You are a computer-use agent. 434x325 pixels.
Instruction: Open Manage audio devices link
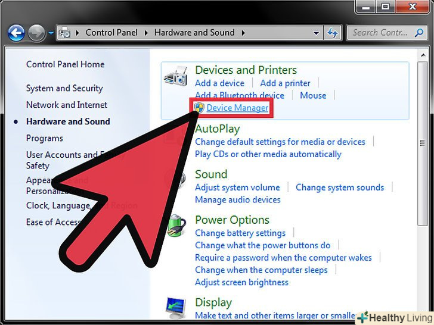[238, 200]
